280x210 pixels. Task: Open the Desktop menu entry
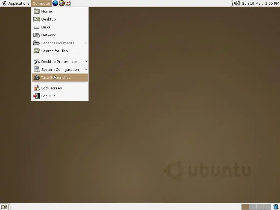pyautogui.click(x=60, y=19)
